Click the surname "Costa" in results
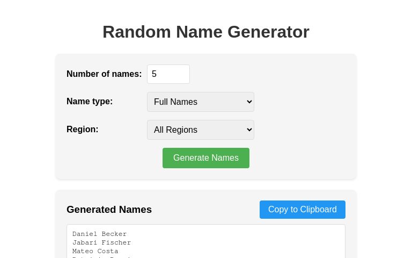 click(108, 252)
